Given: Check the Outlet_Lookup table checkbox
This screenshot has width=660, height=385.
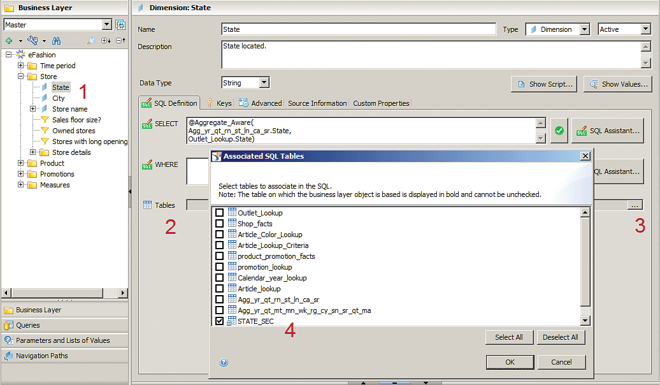Looking at the screenshot, I should [x=219, y=213].
